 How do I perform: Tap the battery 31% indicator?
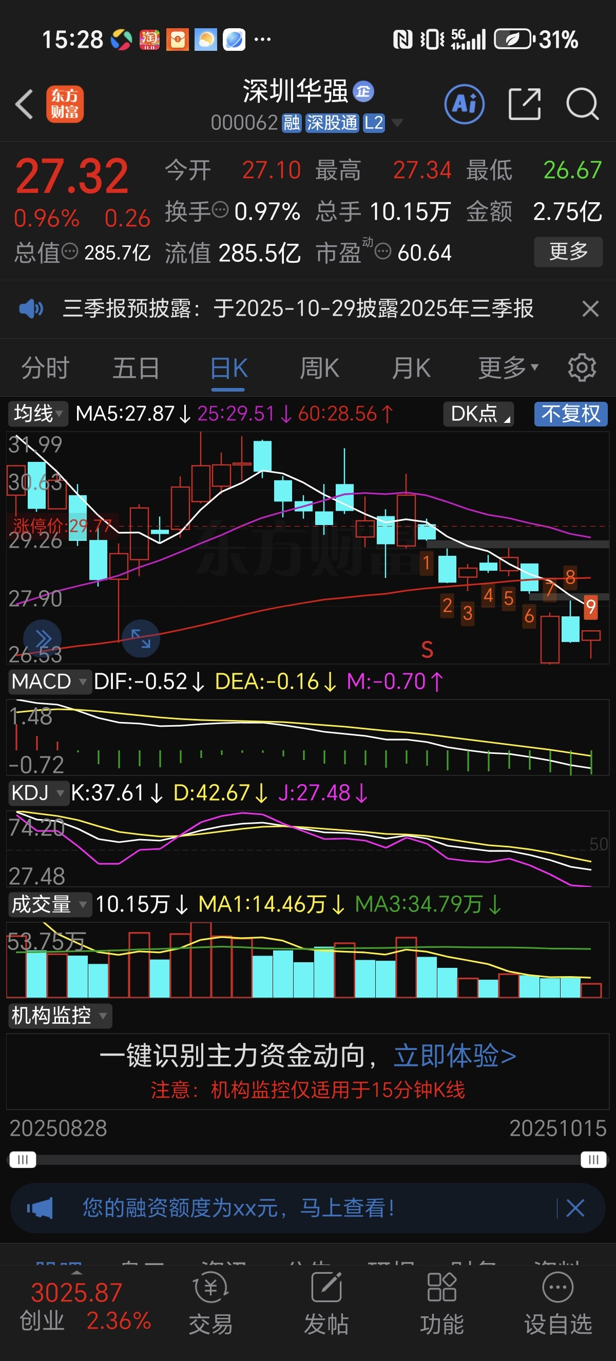[x=536, y=40]
